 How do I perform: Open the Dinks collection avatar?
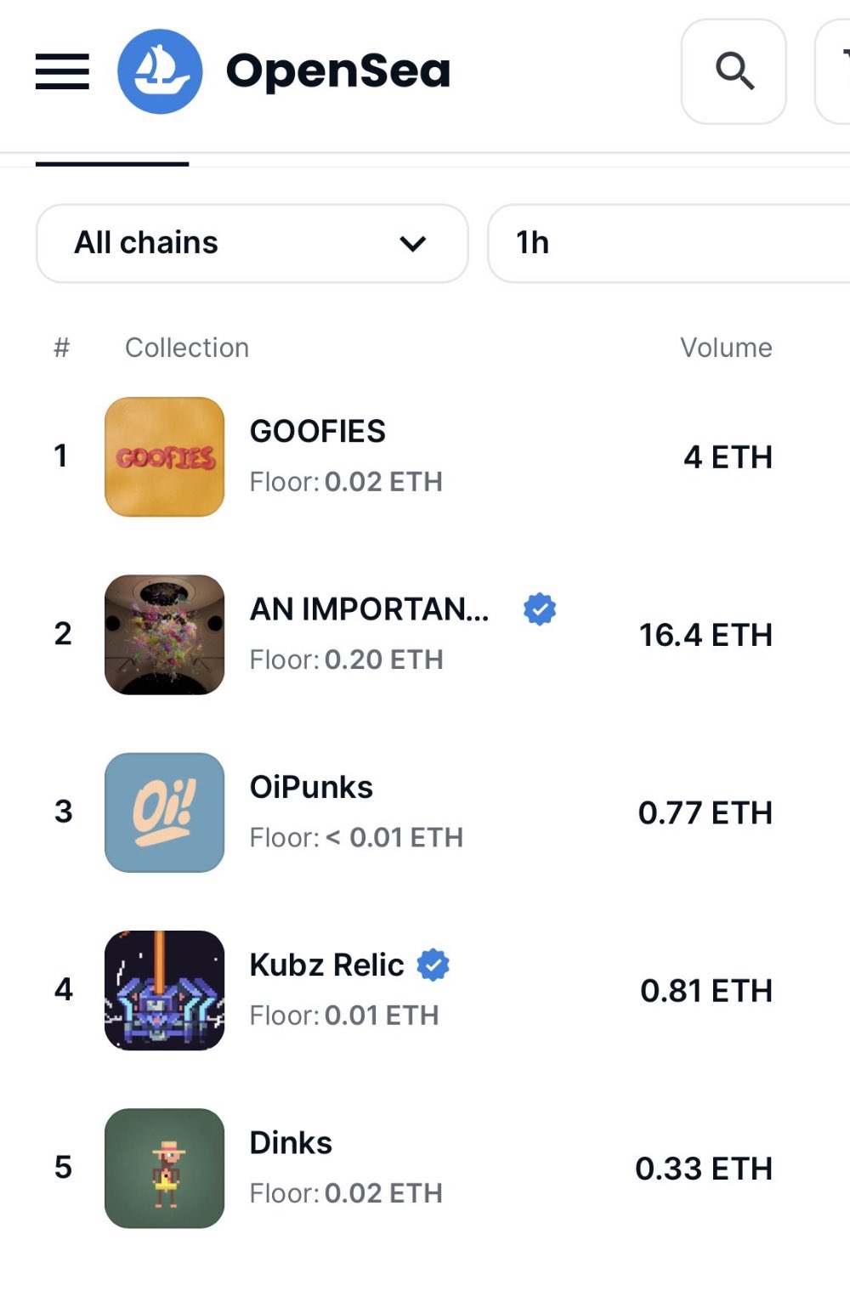click(165, 1168)
